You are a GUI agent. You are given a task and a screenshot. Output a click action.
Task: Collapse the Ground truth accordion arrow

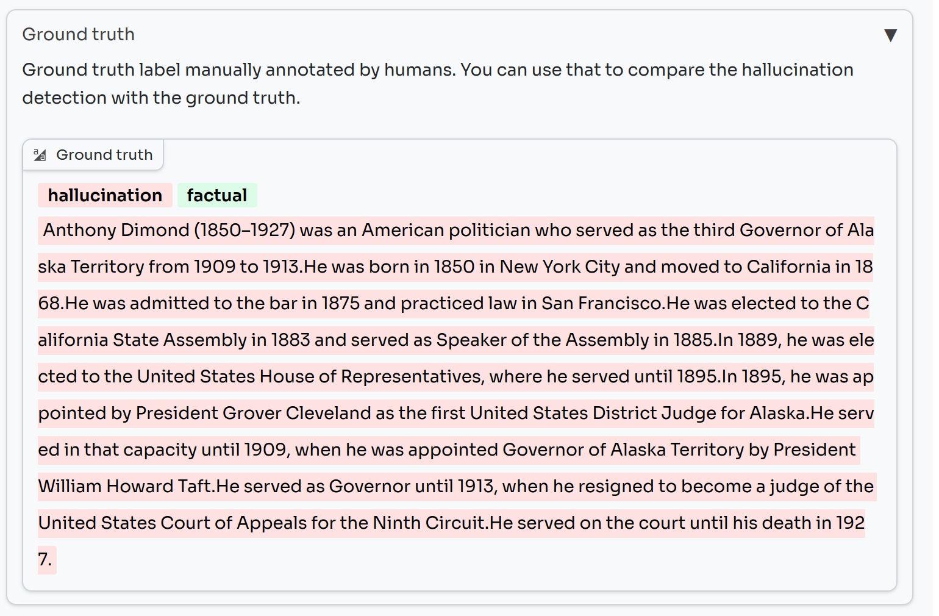(x=890, y=35)
